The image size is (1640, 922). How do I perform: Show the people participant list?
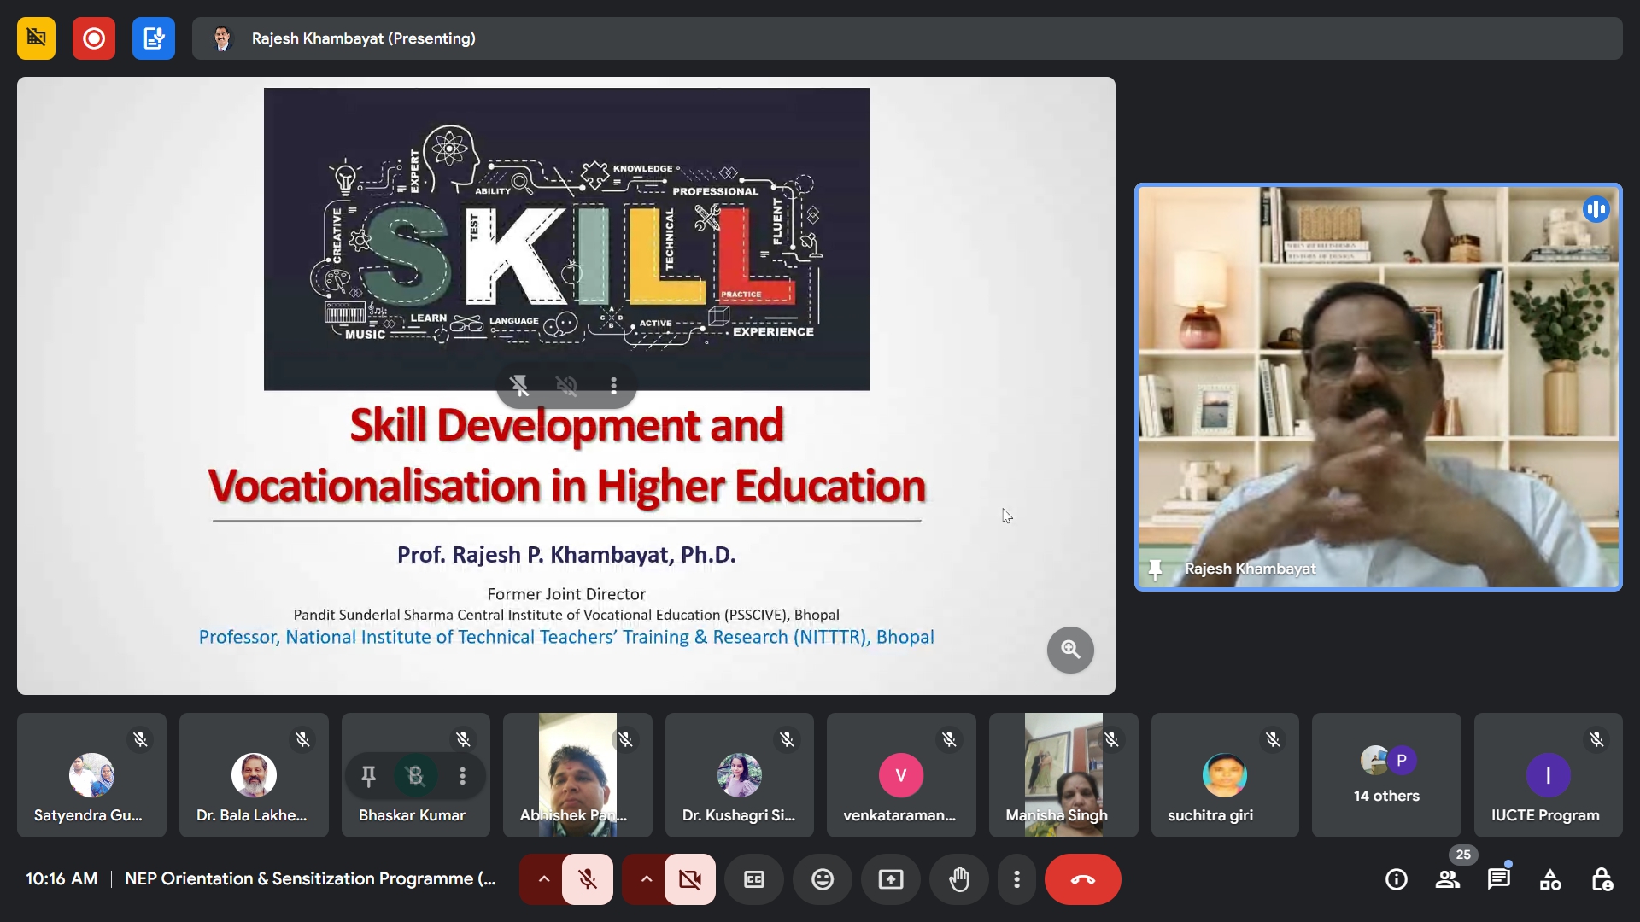click(x=1447, y=879)
